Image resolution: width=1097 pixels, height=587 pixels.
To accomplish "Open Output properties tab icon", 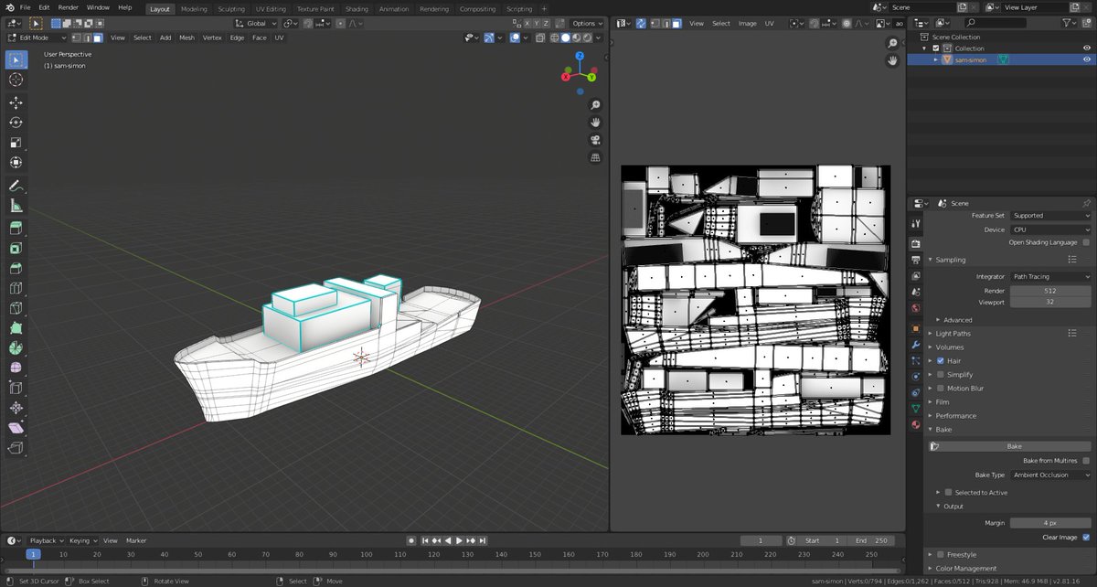I will (x=915, y=261).
